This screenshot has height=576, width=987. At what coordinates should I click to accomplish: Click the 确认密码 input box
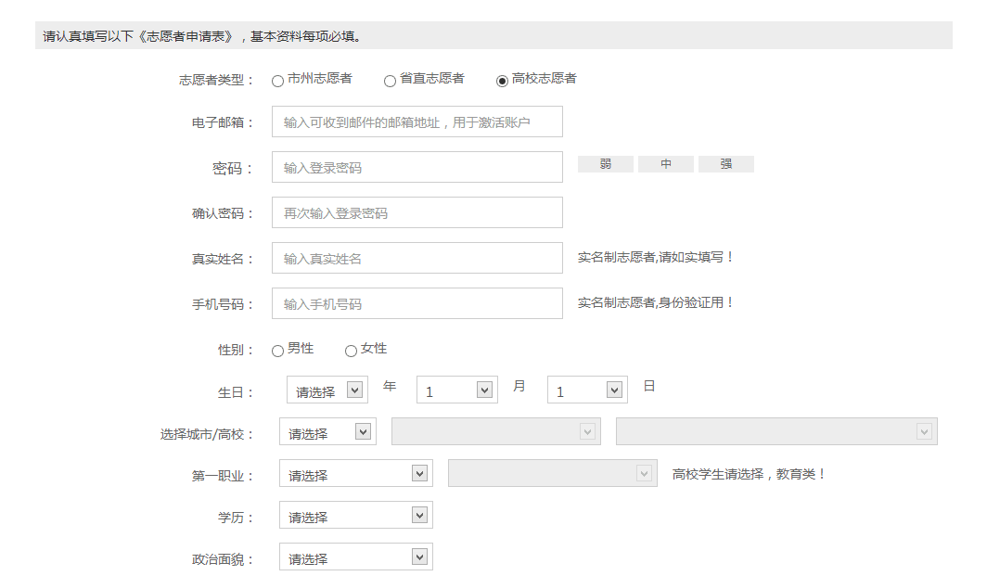coord(417,212)
